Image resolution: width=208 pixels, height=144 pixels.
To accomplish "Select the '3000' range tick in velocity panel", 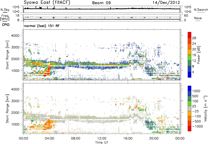I will (x=15, y=101).
